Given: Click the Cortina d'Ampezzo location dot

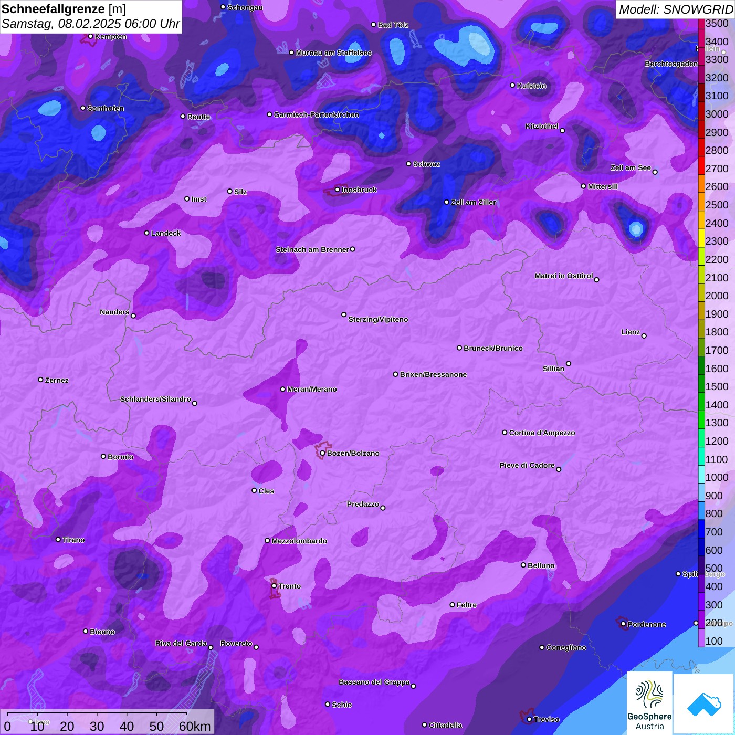Looking at the screenshot, I should pyautogui.click(x=505, y=433).
